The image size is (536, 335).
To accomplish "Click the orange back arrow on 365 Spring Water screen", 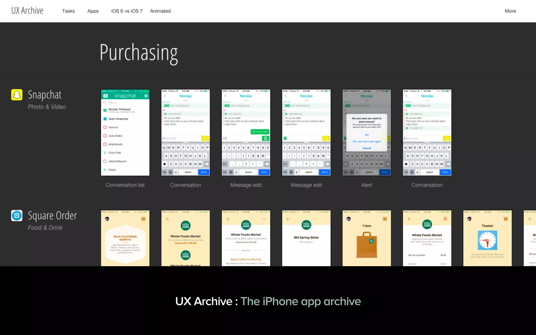I will (288, 219).
